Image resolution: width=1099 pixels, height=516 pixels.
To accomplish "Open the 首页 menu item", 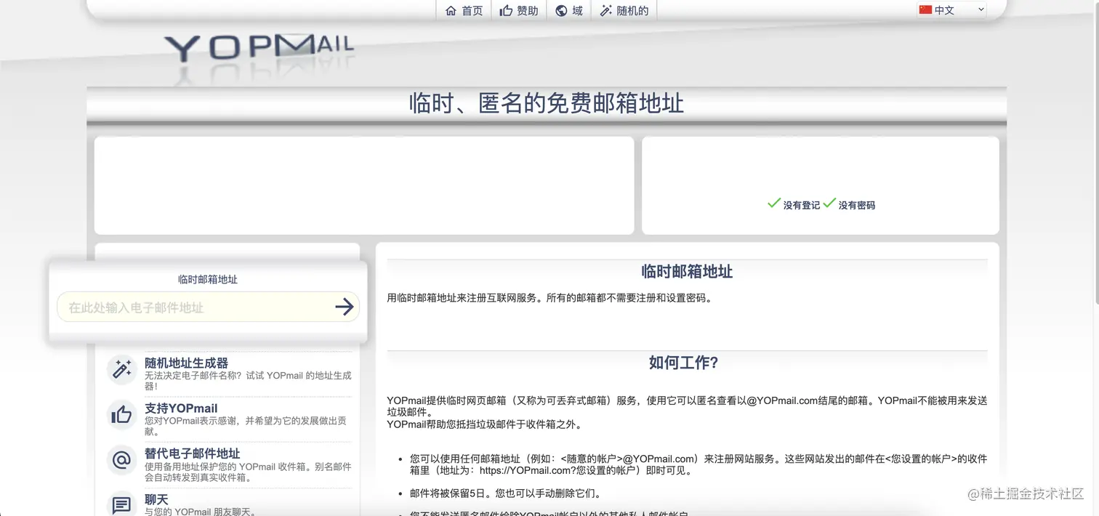I will click(464, 11).
